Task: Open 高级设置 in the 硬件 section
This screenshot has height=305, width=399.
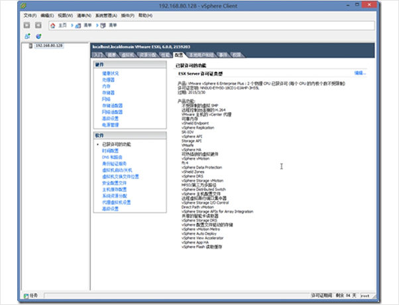Action: coord(111,119)
